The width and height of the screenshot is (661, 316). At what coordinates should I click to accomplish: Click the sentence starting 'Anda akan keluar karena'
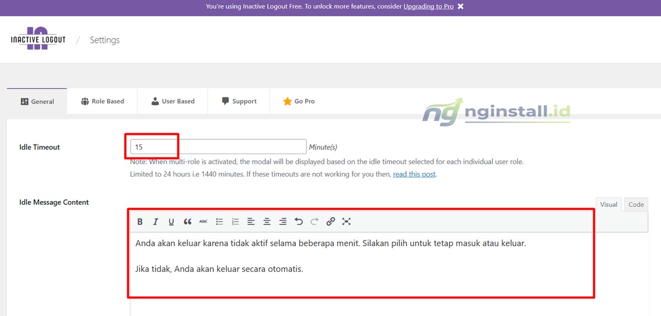coord(330,243)
